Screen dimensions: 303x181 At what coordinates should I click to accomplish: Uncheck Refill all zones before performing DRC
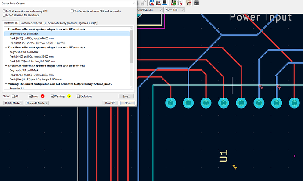pos(5,10)
